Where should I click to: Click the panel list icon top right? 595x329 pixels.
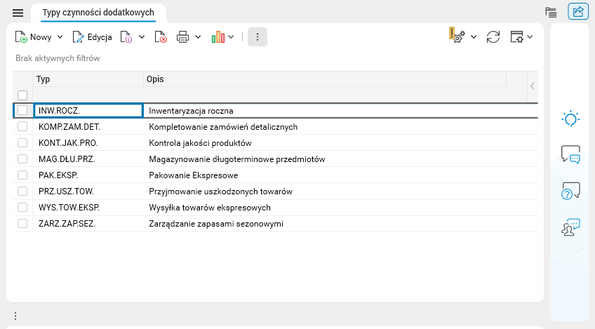click(x=551, y=12)
